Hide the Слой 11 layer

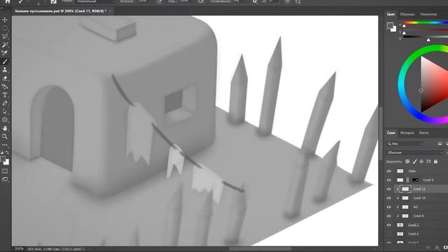pos(389,189)
